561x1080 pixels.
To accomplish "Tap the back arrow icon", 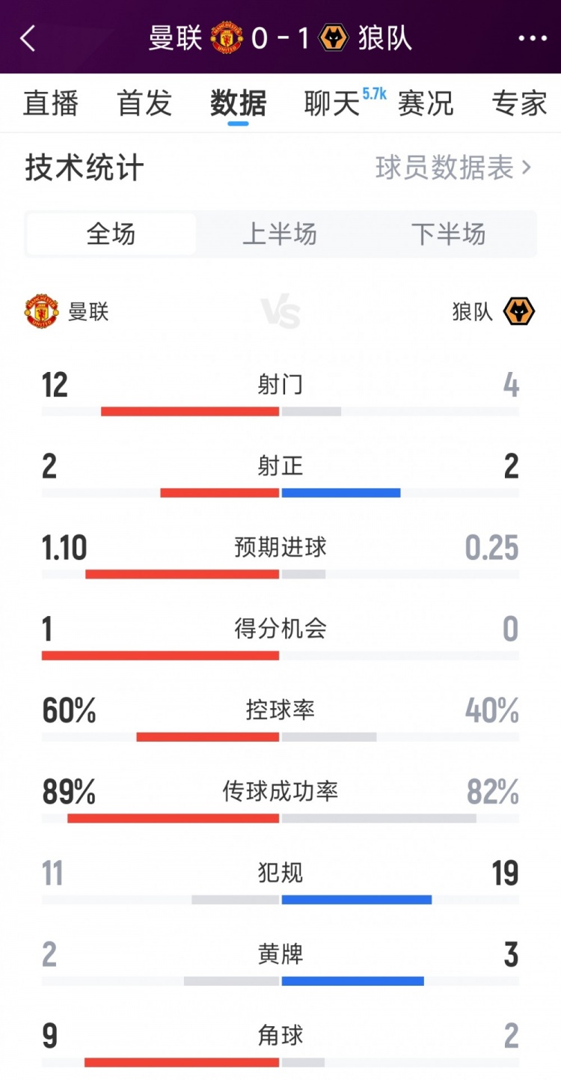I will pyautogui.click(x=28, y=38).
